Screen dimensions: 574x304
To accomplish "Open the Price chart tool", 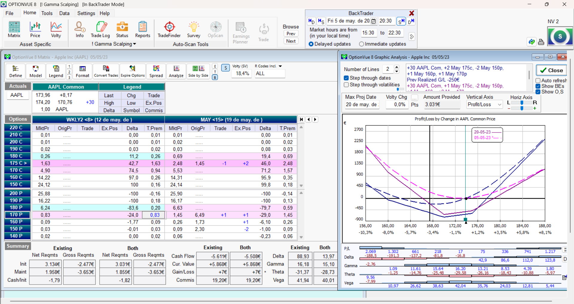I will pyautogui.click(x=35, y=30).
